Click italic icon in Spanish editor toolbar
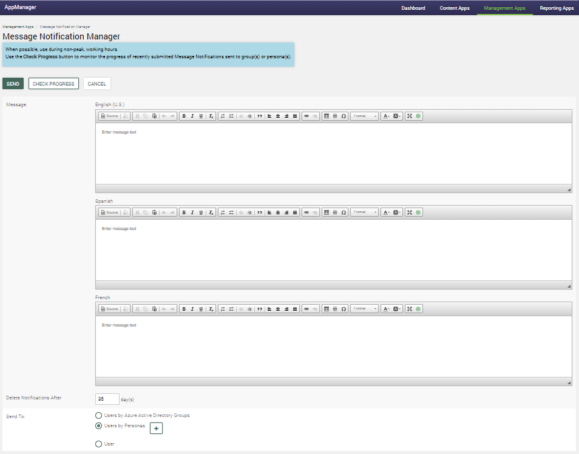 [192, 212]
